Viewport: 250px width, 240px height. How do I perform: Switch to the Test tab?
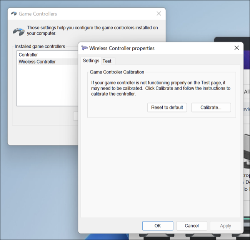coord(107,61)
